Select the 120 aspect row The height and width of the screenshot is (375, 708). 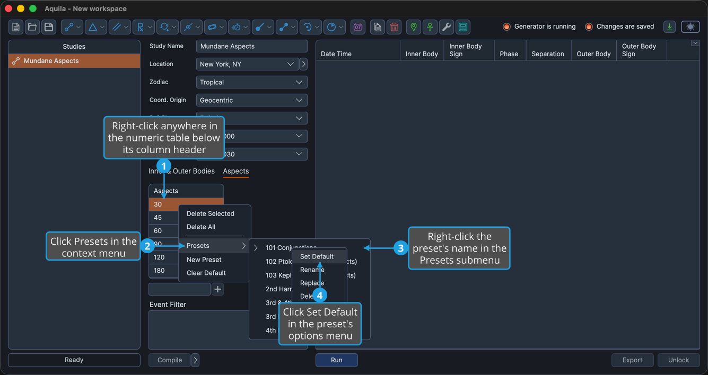pyautogui.click(x=163, y=257)
